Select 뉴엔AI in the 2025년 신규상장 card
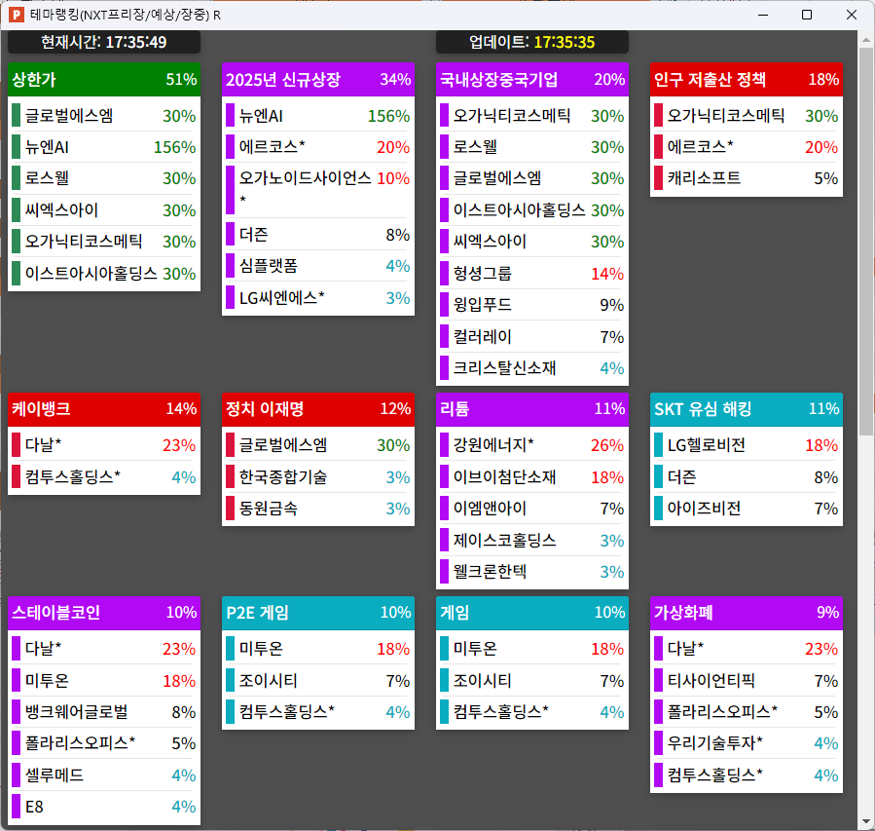The width and height of the screenshot is (875, 831). [x=318, y=116]
